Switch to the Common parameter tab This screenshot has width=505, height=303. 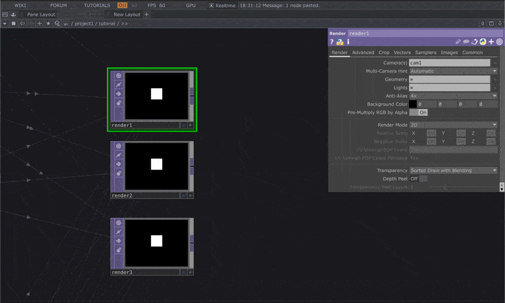point(472,52)
